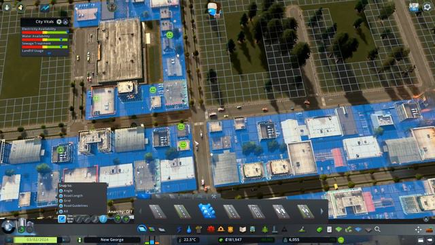Viewport: 435px width, 245px height.
Task: Click the Anarchy: Off label
Action: point(120,212)
